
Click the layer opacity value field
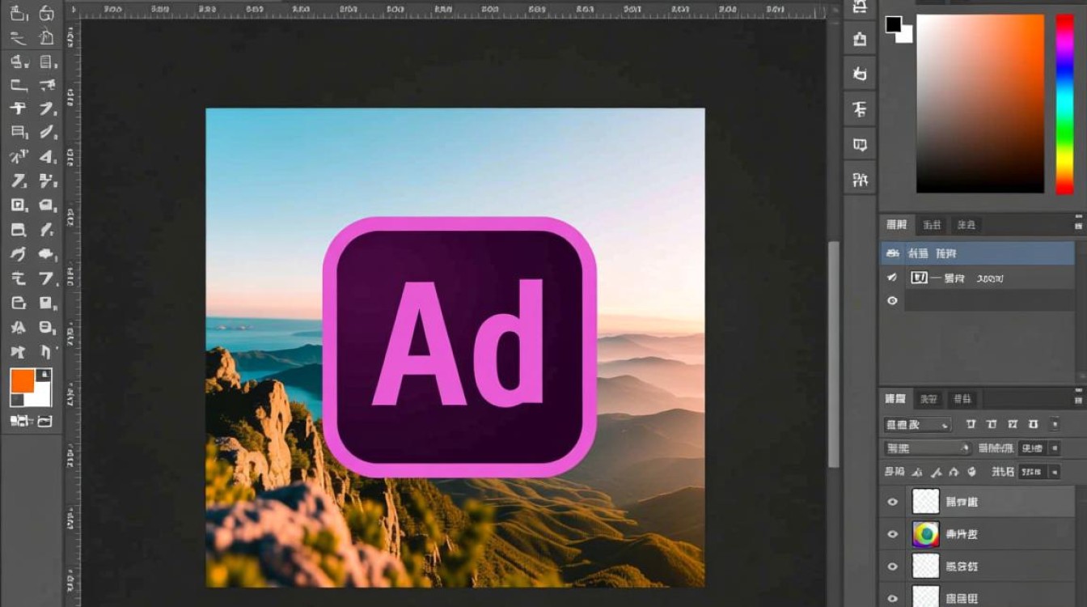[1032, 448]
